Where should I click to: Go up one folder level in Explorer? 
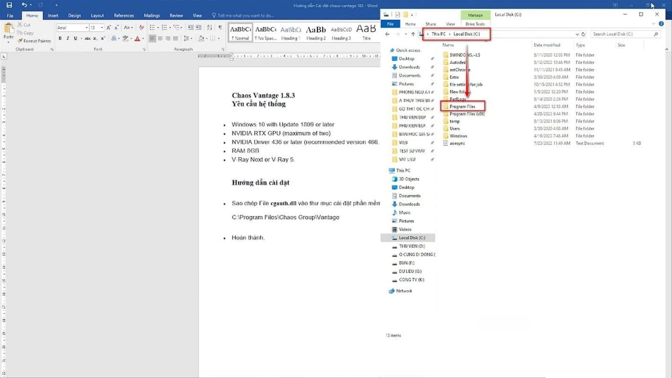click(413, 34)
